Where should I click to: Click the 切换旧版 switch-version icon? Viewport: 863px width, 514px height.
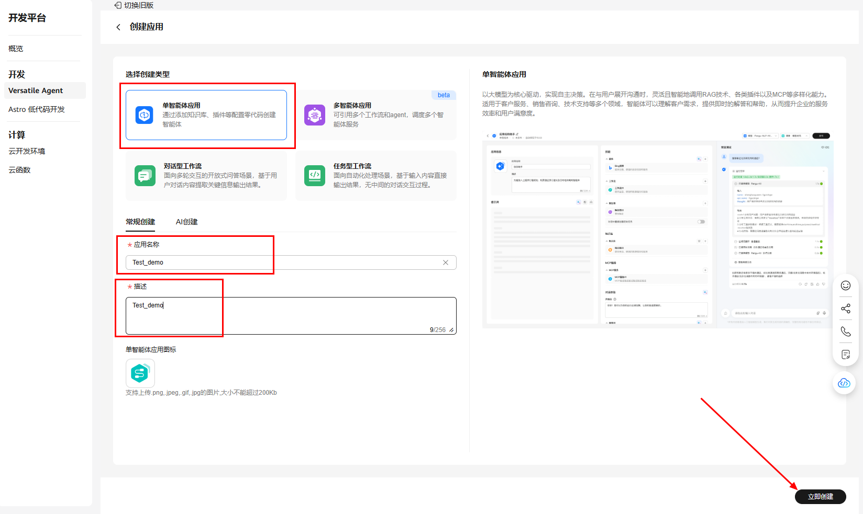[x=118, y=5]
